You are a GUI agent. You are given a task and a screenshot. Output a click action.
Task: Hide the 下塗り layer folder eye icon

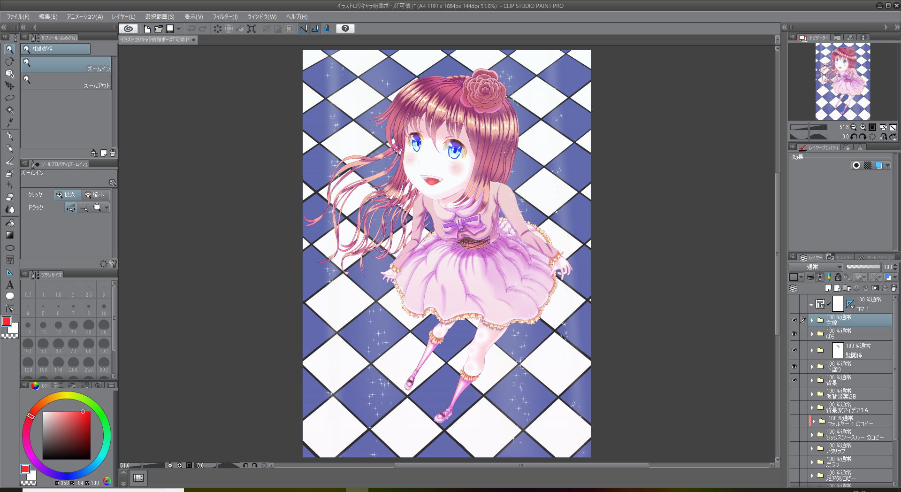click(x=794, y=367)
